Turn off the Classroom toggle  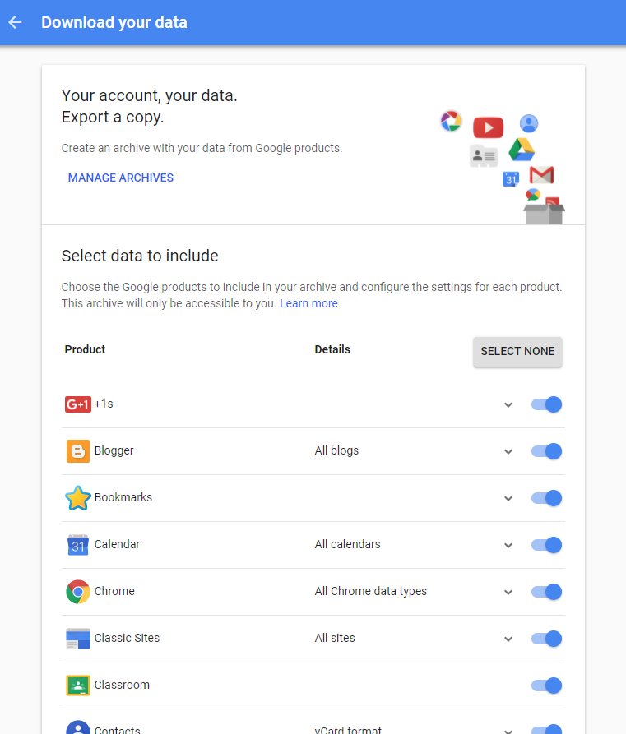[546, 686]
